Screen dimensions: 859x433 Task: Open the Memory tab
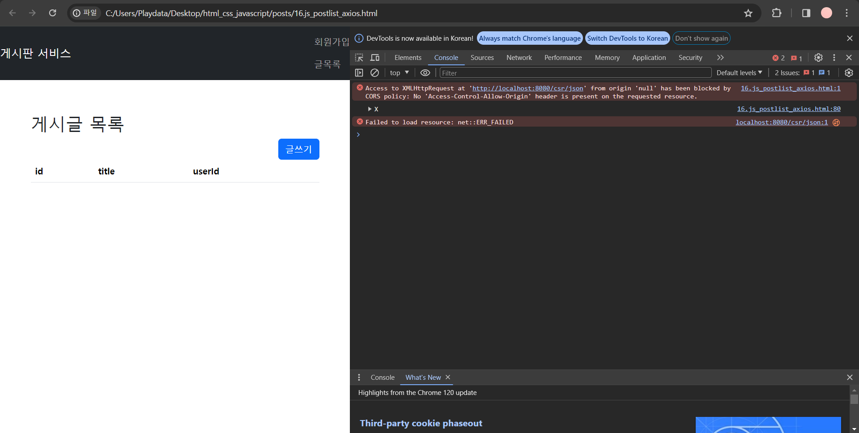click(x=607, y=58)
